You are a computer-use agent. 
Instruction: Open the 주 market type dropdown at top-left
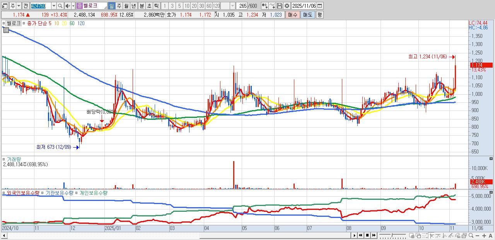(x=19, y=6)
